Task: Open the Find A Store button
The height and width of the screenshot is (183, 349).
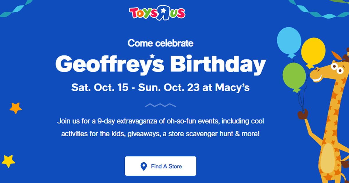Action: [x=160, y=166]
